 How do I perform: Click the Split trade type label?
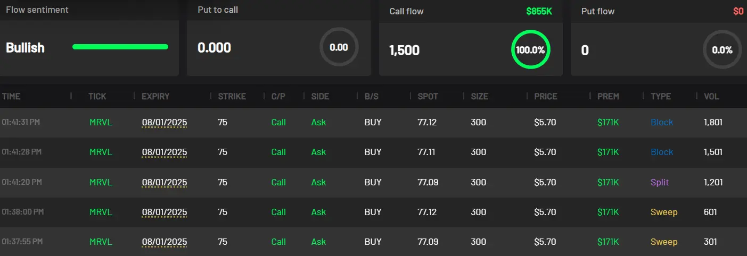coord(660,182)
